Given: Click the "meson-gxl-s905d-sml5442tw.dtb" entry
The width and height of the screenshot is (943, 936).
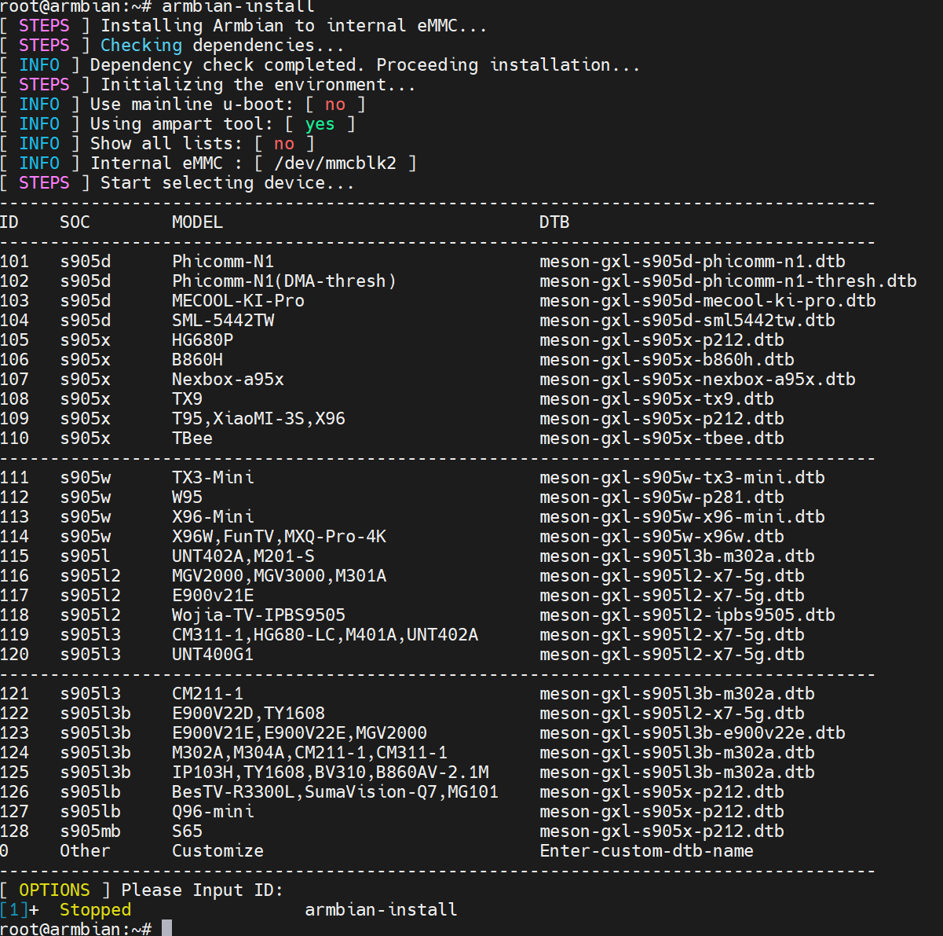Looking at the screenshot, I should [x=687, y=321].
